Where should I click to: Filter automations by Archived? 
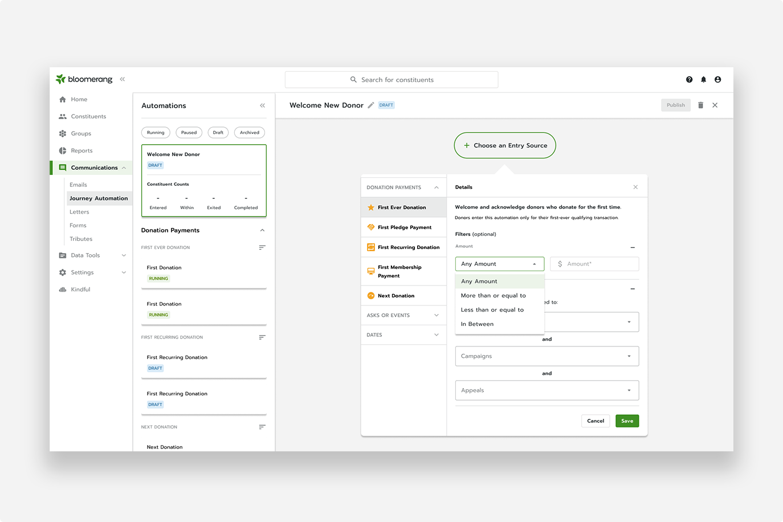[250, 133]
